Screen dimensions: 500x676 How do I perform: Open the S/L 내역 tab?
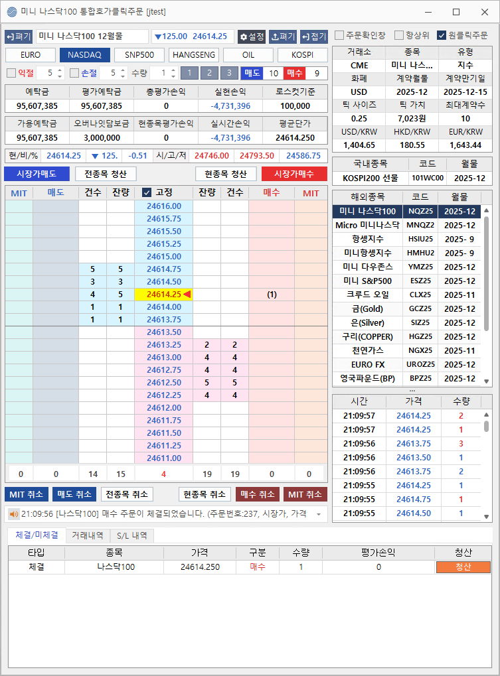tap(132, 535)
